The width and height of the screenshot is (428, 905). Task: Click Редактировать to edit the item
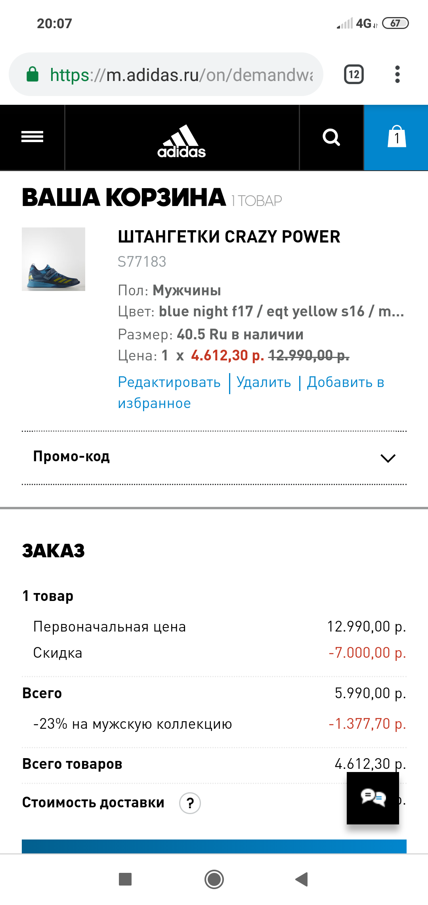pos(169,381)
